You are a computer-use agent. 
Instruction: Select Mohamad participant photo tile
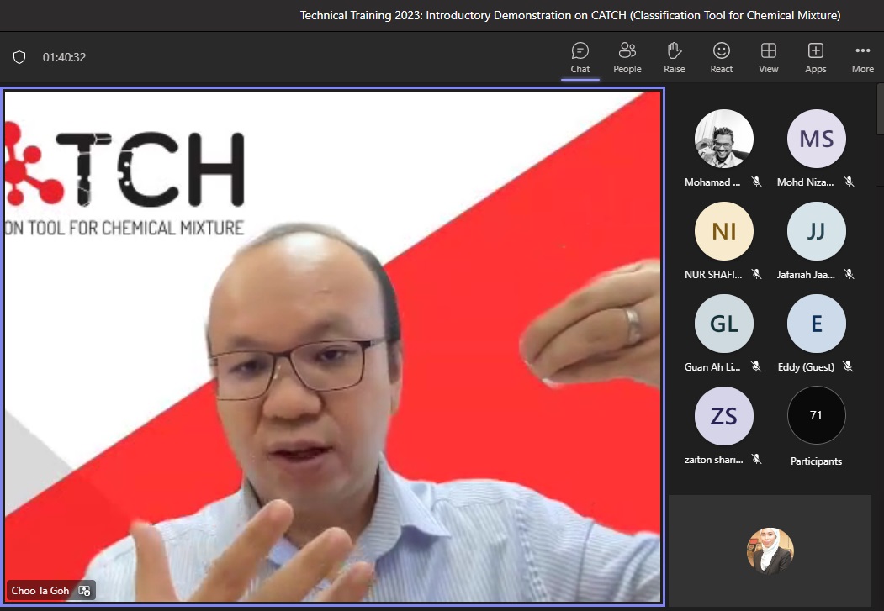[723, 139]
